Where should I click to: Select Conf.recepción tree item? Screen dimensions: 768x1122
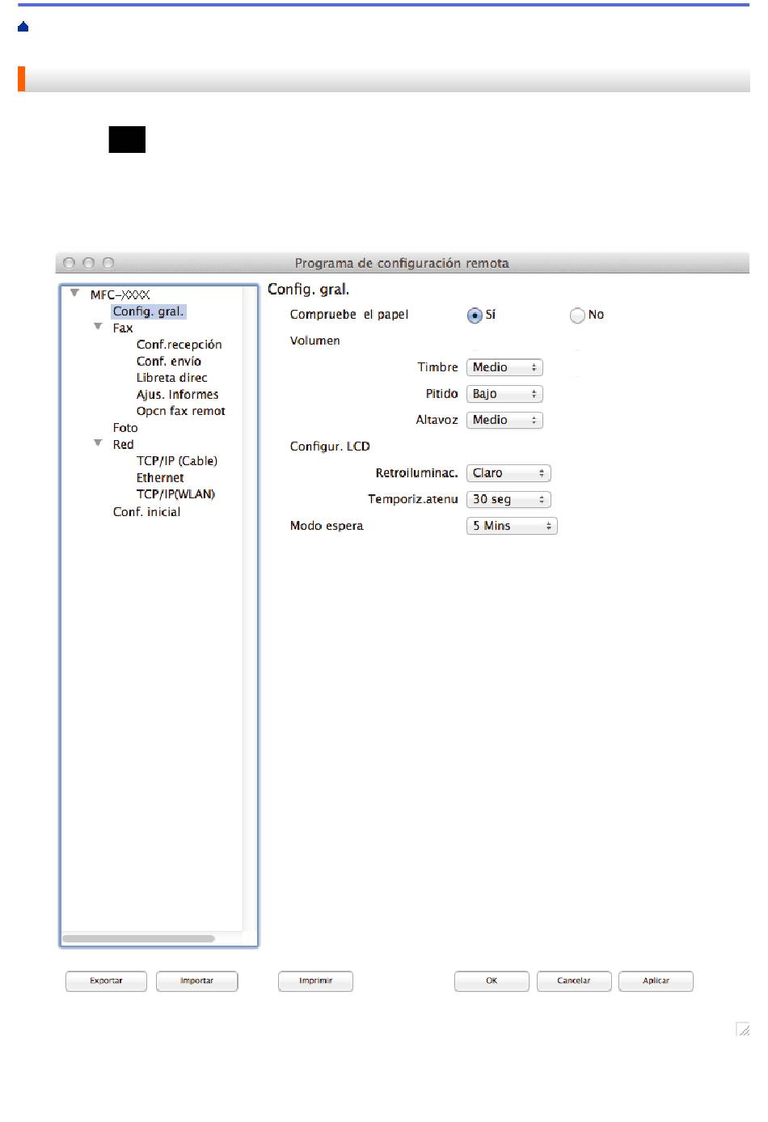coord(179,345)
